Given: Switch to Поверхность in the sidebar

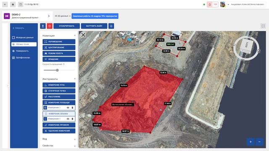Looking at the screenshot, I should coord(24,51).
